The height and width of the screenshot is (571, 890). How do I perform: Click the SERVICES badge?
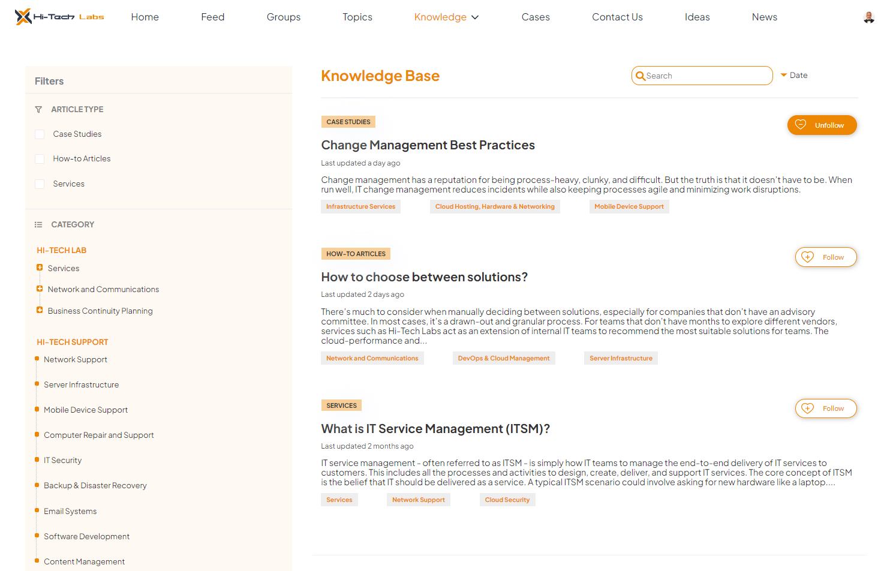click(341, 405)
